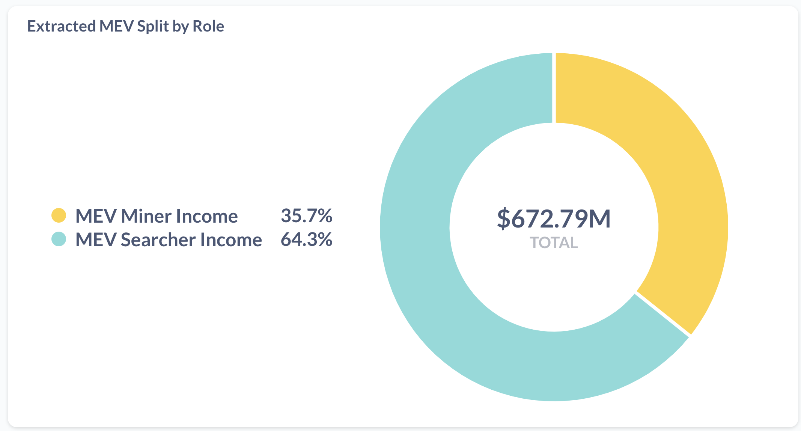Click the 64.3% legend percentage
This screenshot has width=801, height=431.
306,239
